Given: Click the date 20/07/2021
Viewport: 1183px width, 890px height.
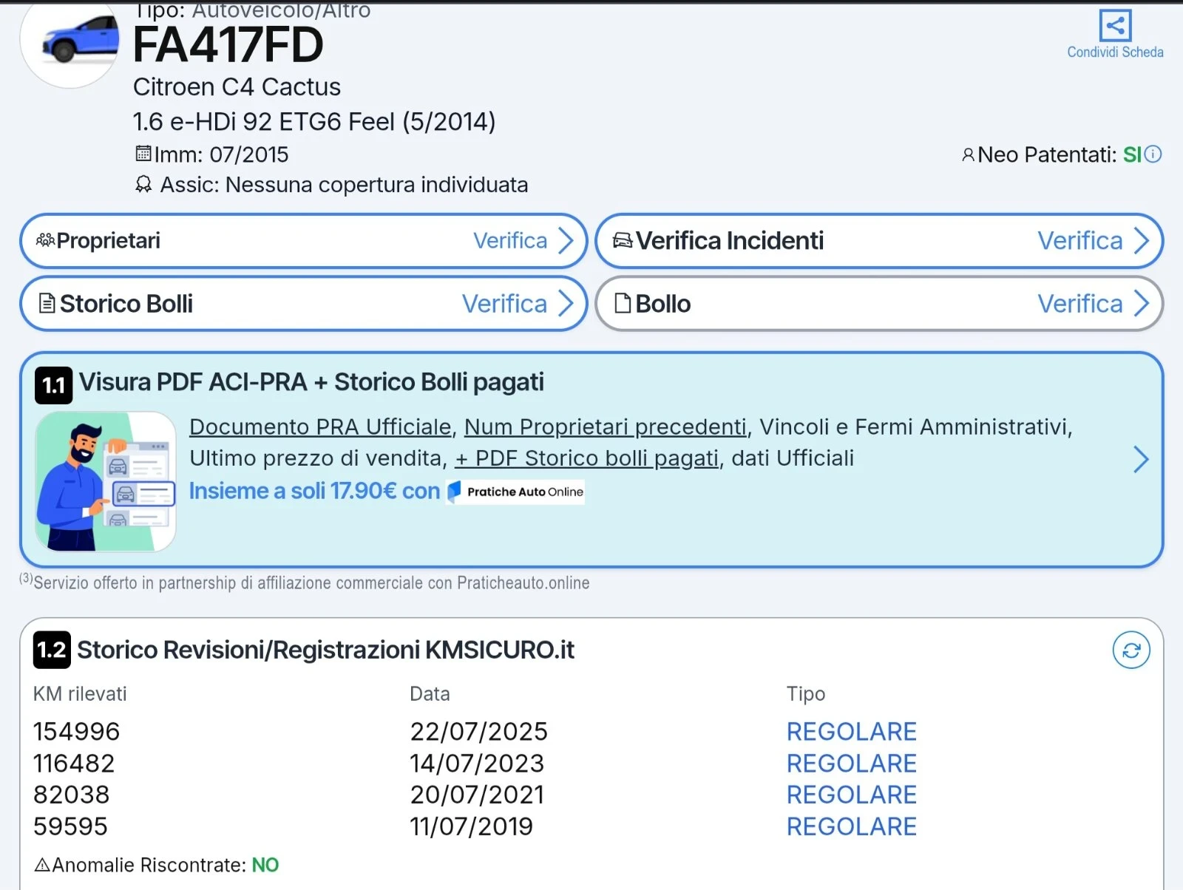Looking at the screenshot, I should 477,795.
